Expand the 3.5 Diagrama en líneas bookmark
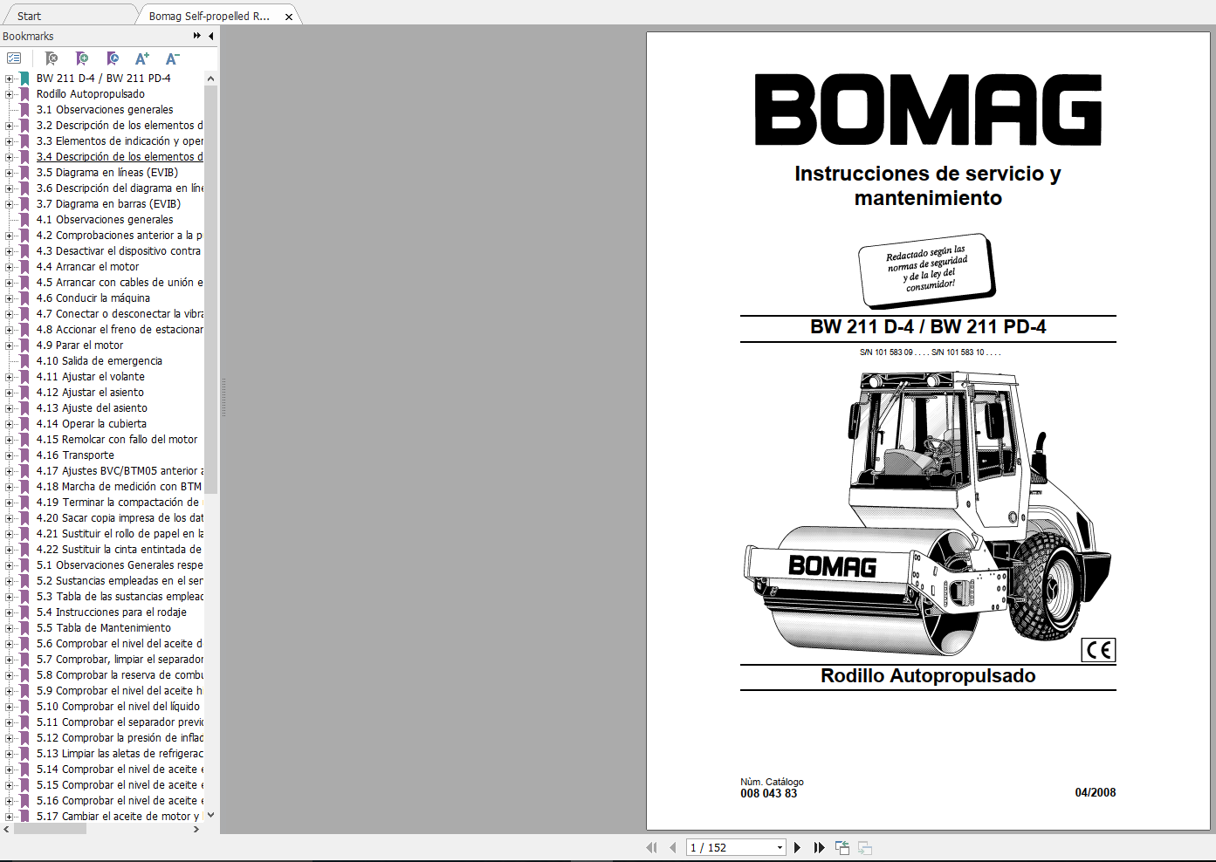Viewport: 1216px width, 862px height. (9, 173)
